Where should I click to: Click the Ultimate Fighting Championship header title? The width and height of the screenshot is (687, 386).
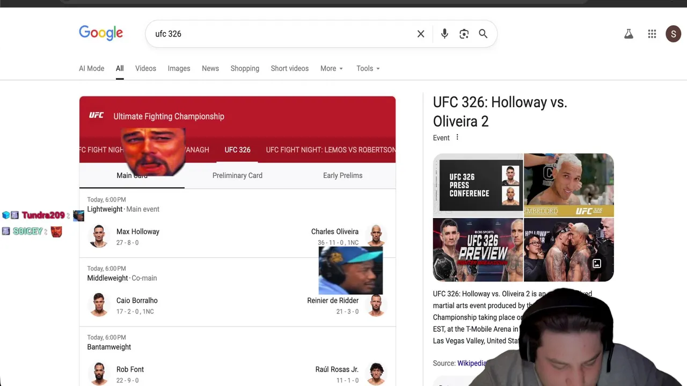169,116
